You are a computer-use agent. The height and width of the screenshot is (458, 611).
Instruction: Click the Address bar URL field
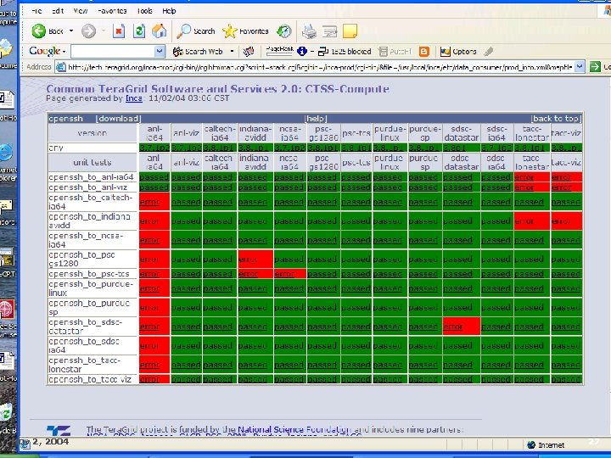click(x=320, y=67)
